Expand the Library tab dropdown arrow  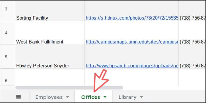tap(141, 97)
